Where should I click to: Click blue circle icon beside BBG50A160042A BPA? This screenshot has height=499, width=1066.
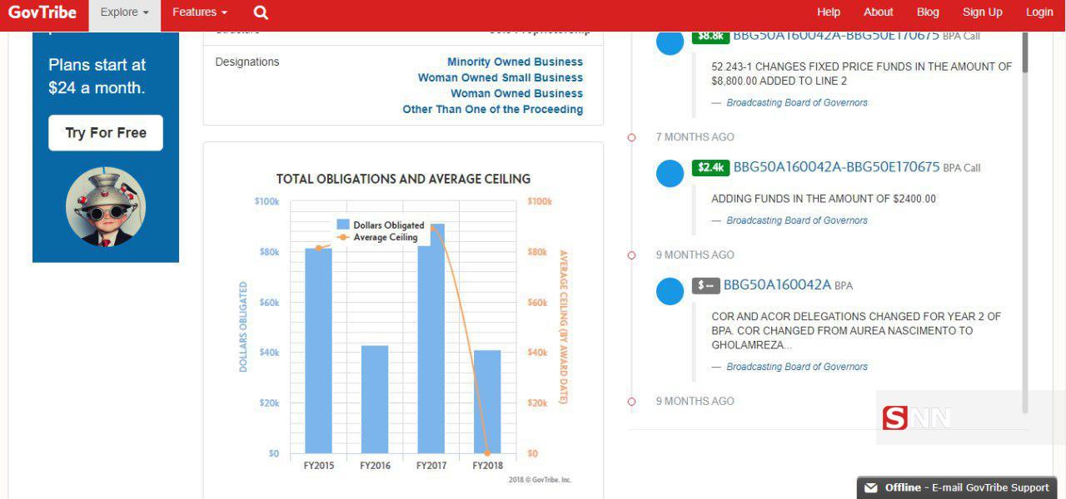670,291
